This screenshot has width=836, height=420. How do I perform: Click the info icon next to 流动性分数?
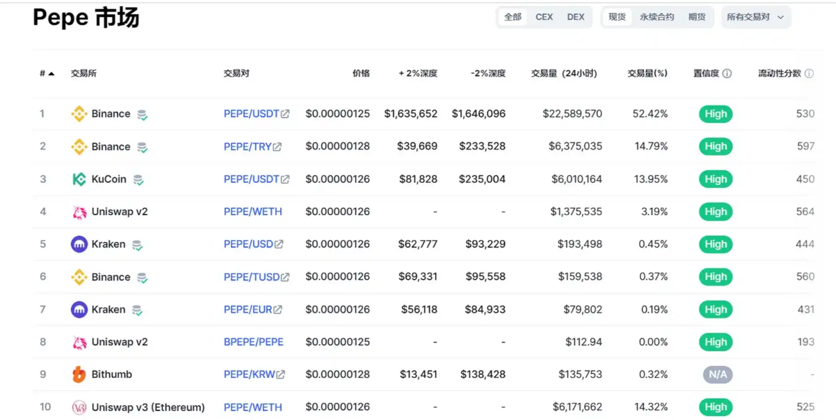coord(809,73)
